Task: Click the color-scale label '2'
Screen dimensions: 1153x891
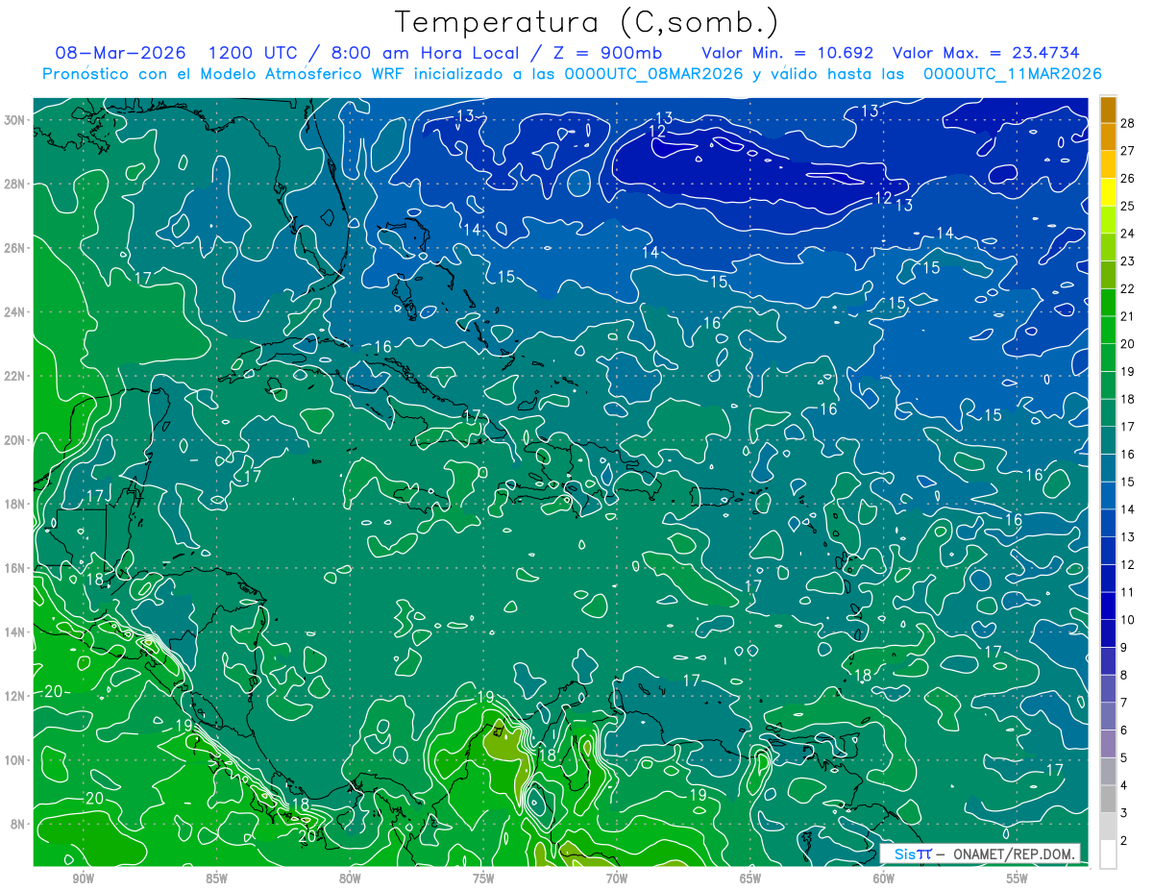Action: point(1125,841)
